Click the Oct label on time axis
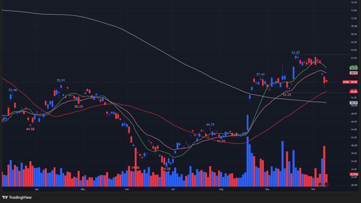361x203 pixels. click(x=313, y=189)
